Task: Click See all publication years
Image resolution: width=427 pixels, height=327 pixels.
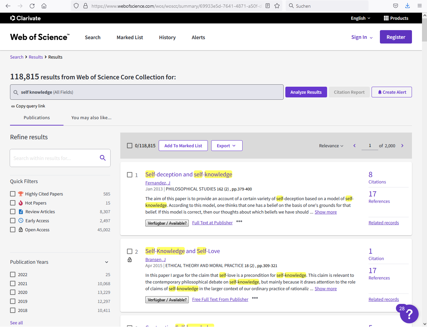Action: pos(16,323)
